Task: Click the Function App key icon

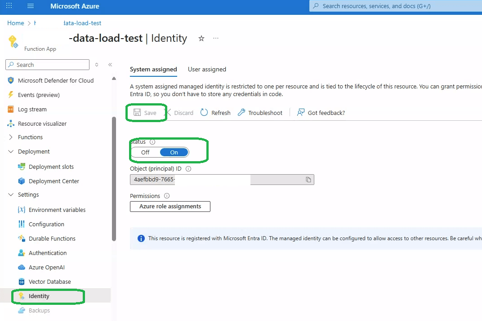Action: (x=13, y=42)
